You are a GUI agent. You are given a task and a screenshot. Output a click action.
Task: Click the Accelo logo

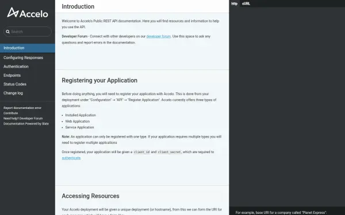pyautogui.click(x=28, y=13)
